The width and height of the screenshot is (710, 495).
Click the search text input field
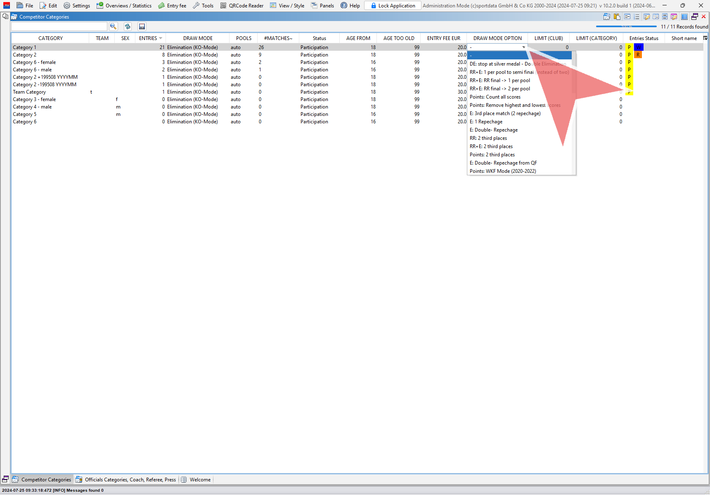click(x=59, y=26)
